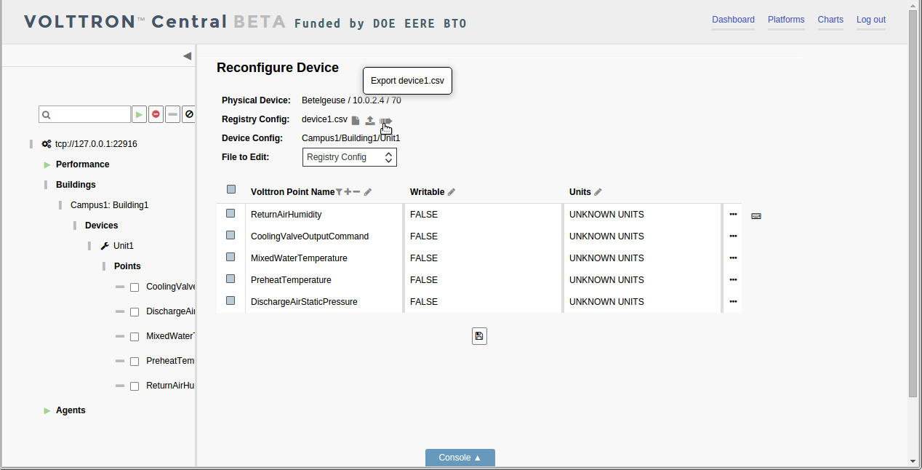Select the Unit1 device label
The image size is (922, 470).
coord(124,246)
